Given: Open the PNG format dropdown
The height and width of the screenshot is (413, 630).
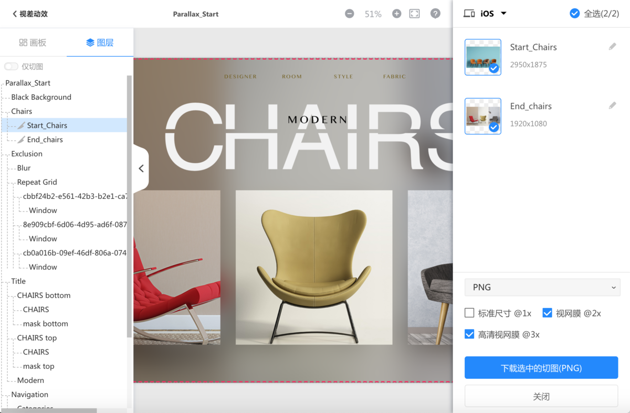Looking at the screenshot, I should [x=542, y=287].
